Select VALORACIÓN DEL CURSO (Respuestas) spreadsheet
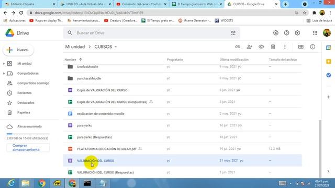This screenshot has height=188, width=335. pyautogui.click(x=182, y=172)
